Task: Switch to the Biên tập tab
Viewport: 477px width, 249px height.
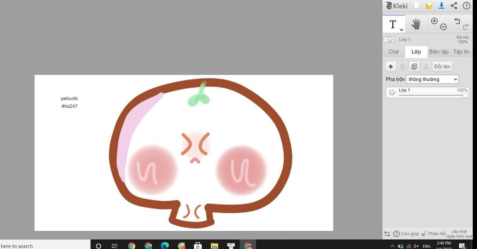Action: click(x=439, y=52)
